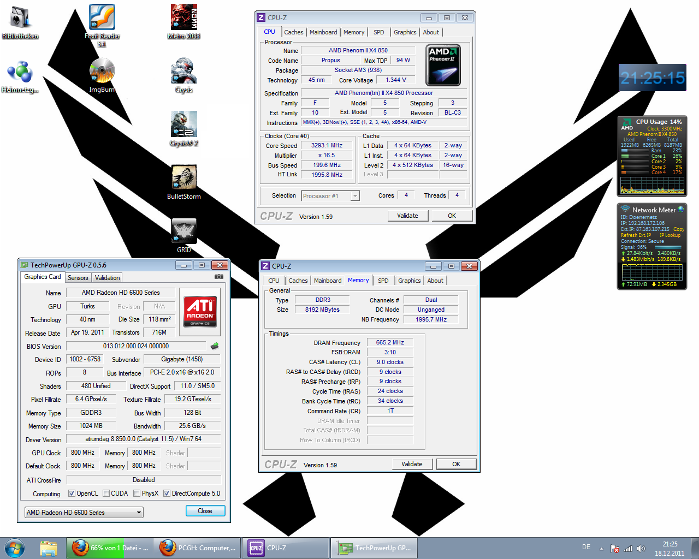Toggle the OpenCL checkbox in GPU-Z

click(72, 493)
